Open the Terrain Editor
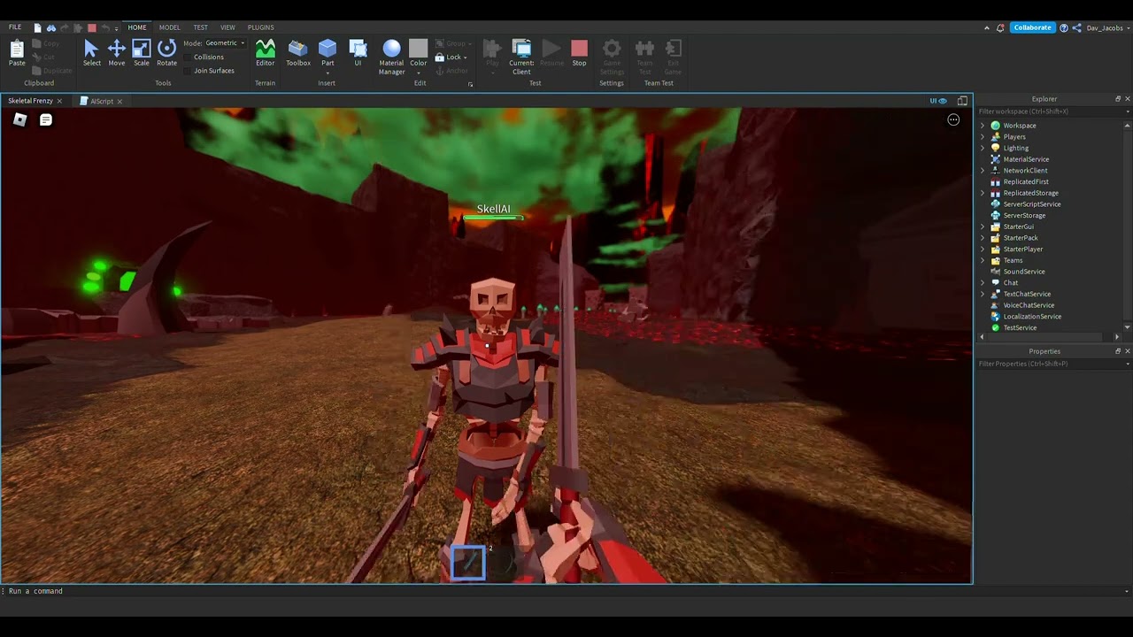The width and height of the screenshot is (1133, 637). pos(265,52)
